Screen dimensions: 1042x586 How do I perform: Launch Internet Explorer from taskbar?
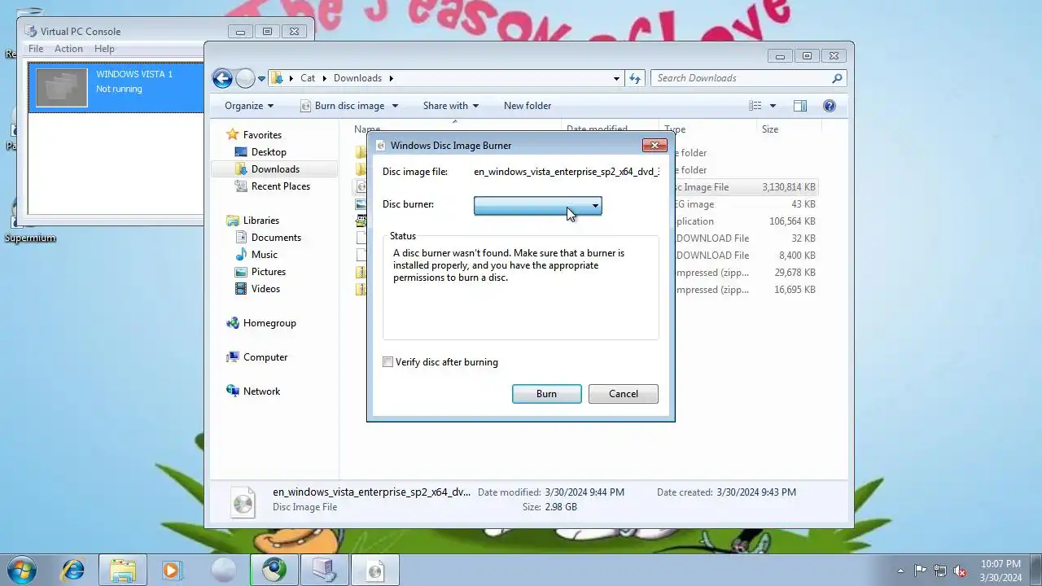[x=73, y=570]
